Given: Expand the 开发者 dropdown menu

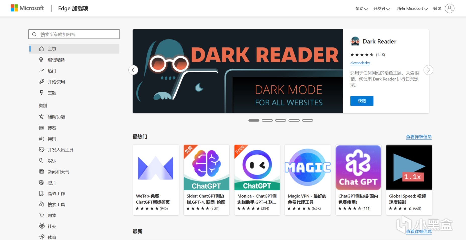Looking at the screenshot, I should [382, 9].
